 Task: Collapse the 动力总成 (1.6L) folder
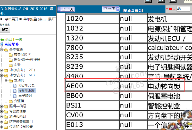[2, 75]
